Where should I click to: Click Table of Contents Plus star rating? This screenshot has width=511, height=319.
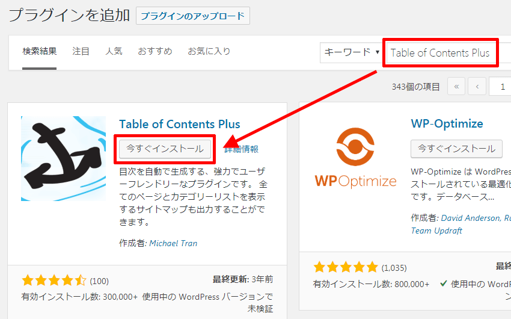tap(54, 280)
